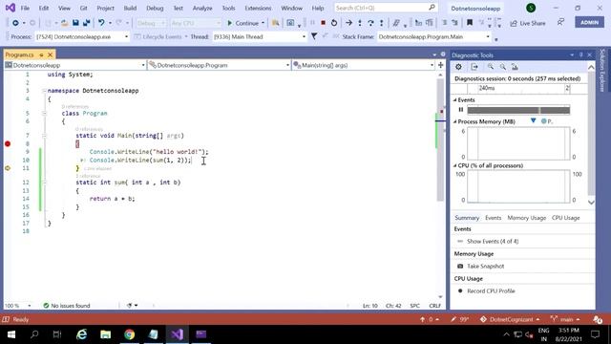Image resolution: width=611 pixels, height=344 pixels.
Task: Open the Thread dropdown
Action: pos(304,36)
